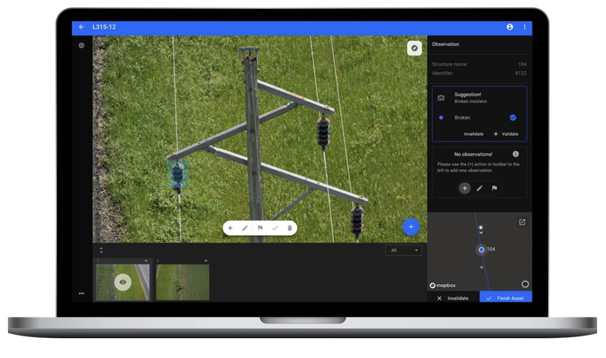Toggle the blue checkmark next to Broken
Image resolution: width=606 pixels, height=358 pixels.
pyautogui.click(x=513, y=118)
